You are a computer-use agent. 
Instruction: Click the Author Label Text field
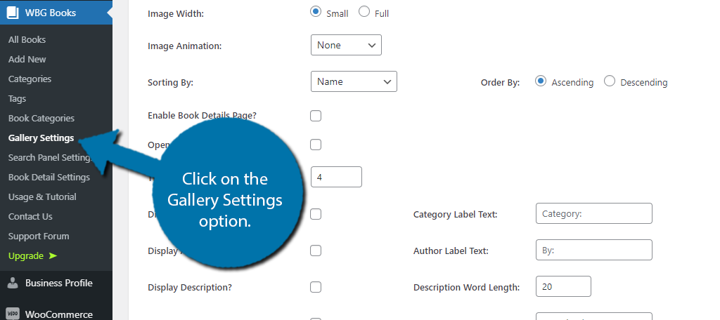click(593, 250)
